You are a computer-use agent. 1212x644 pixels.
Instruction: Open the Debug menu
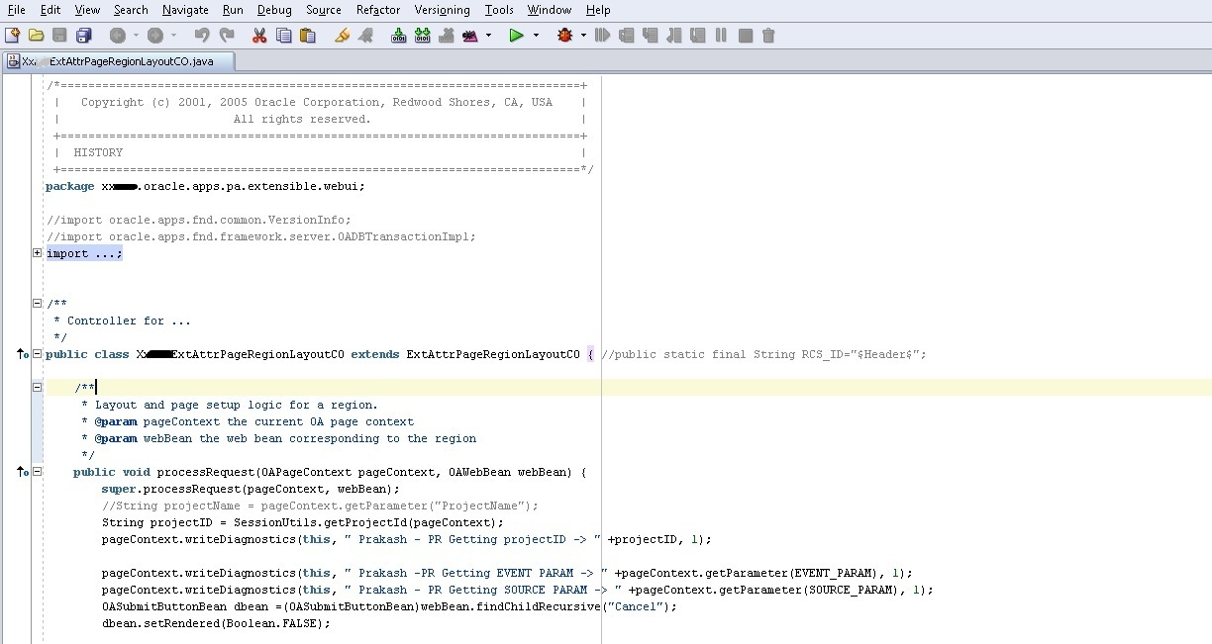[274, 10]
